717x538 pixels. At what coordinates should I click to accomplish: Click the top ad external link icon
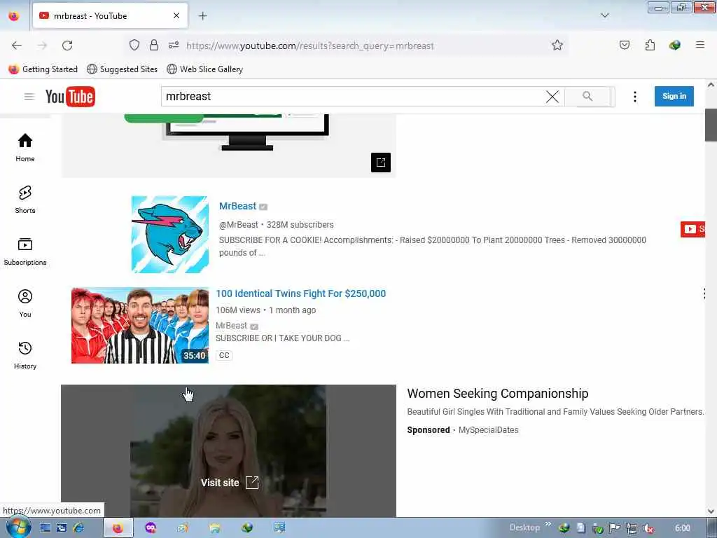[380, 163]
